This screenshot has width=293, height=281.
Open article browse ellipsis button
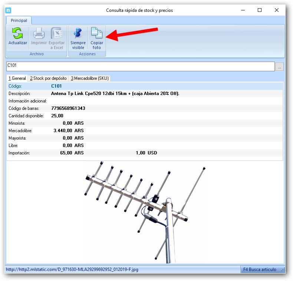coord(280,67)
